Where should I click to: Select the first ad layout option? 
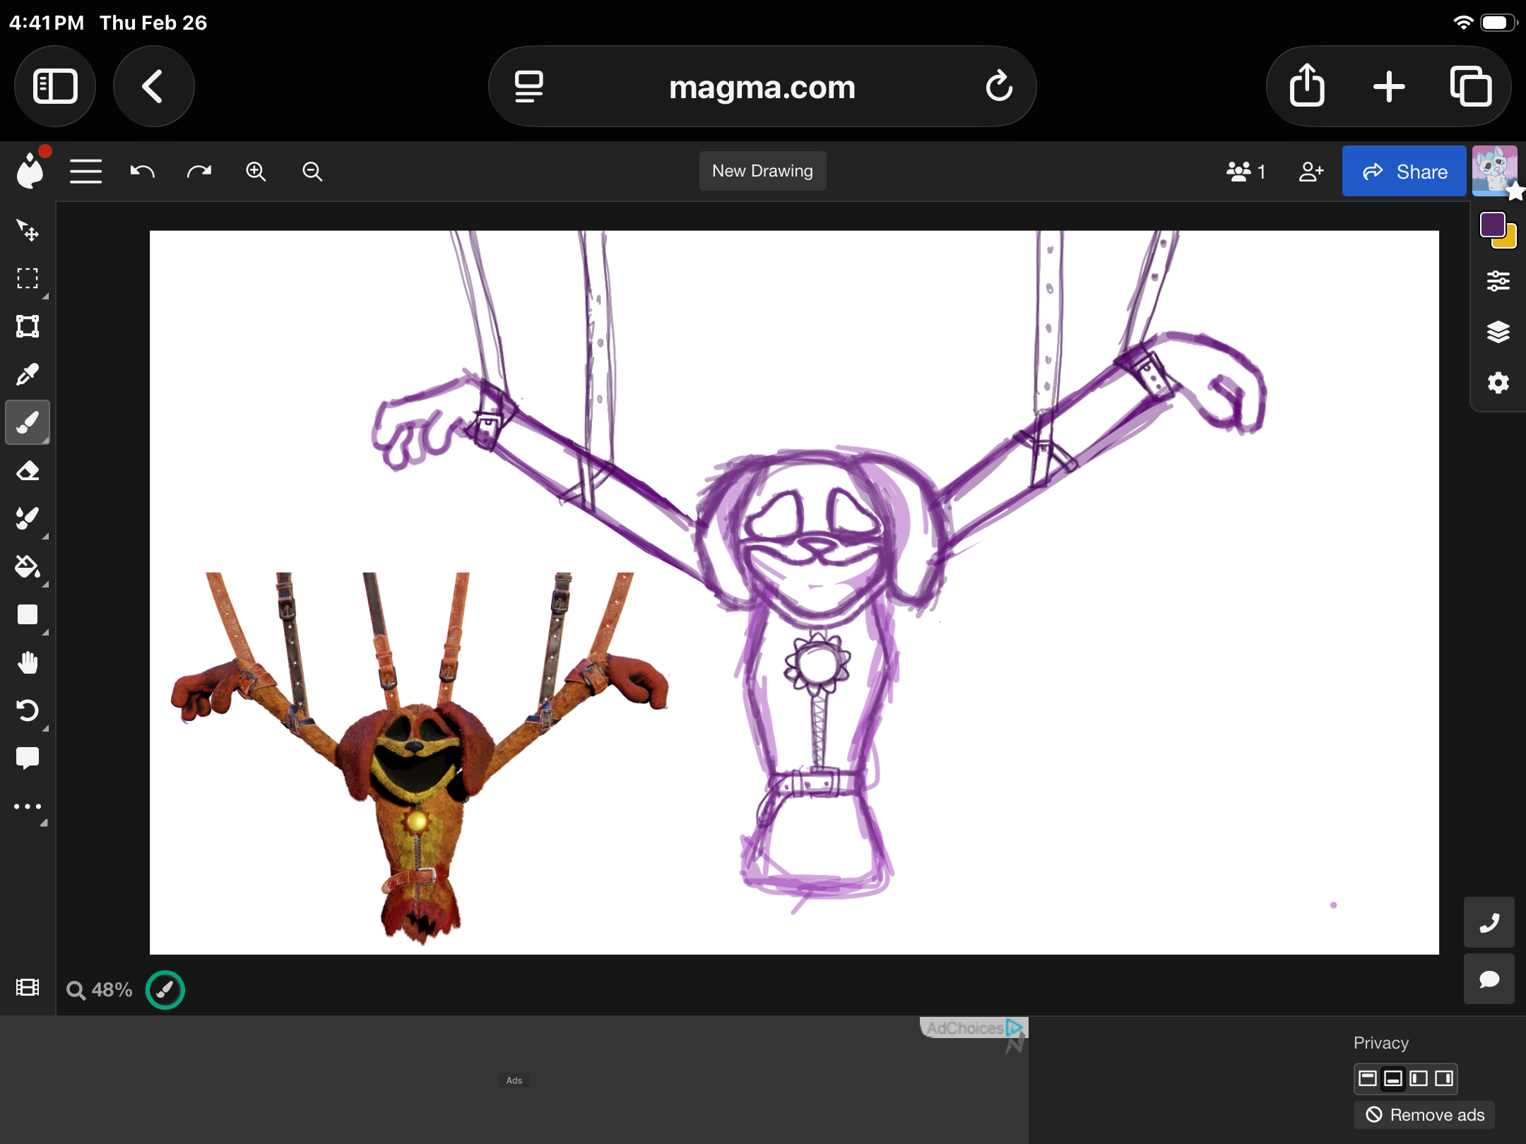[1368, 1079]
